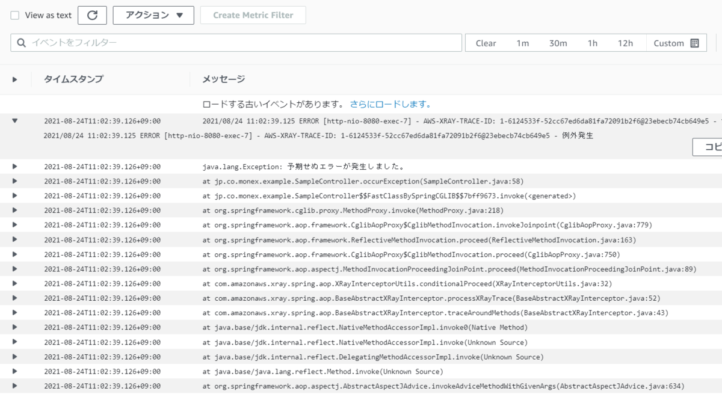Clear the current time range filter
This screenshot has width=722, height=394.
click(x=485, y=43)
